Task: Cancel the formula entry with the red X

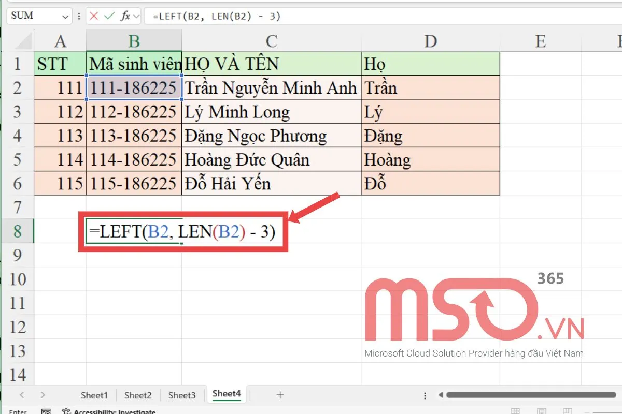Action: click(94, 16)
